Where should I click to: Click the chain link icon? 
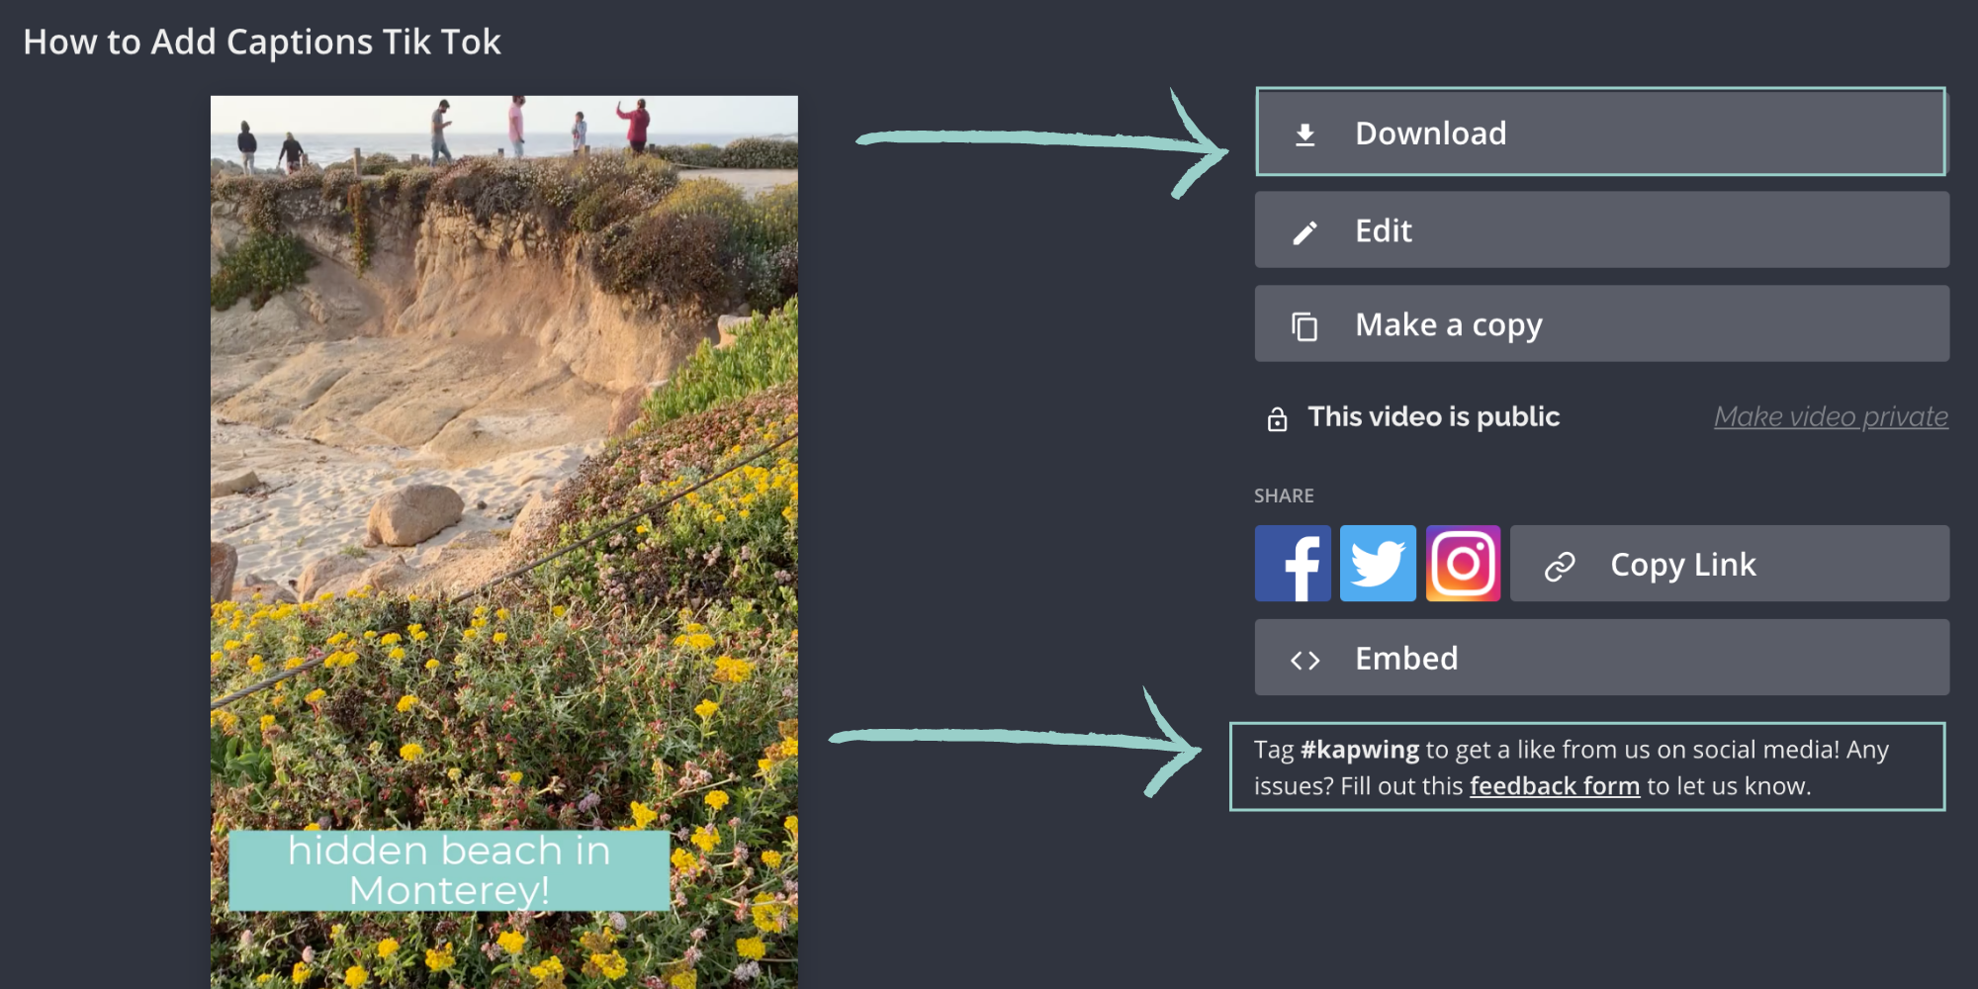point(1560,566)
